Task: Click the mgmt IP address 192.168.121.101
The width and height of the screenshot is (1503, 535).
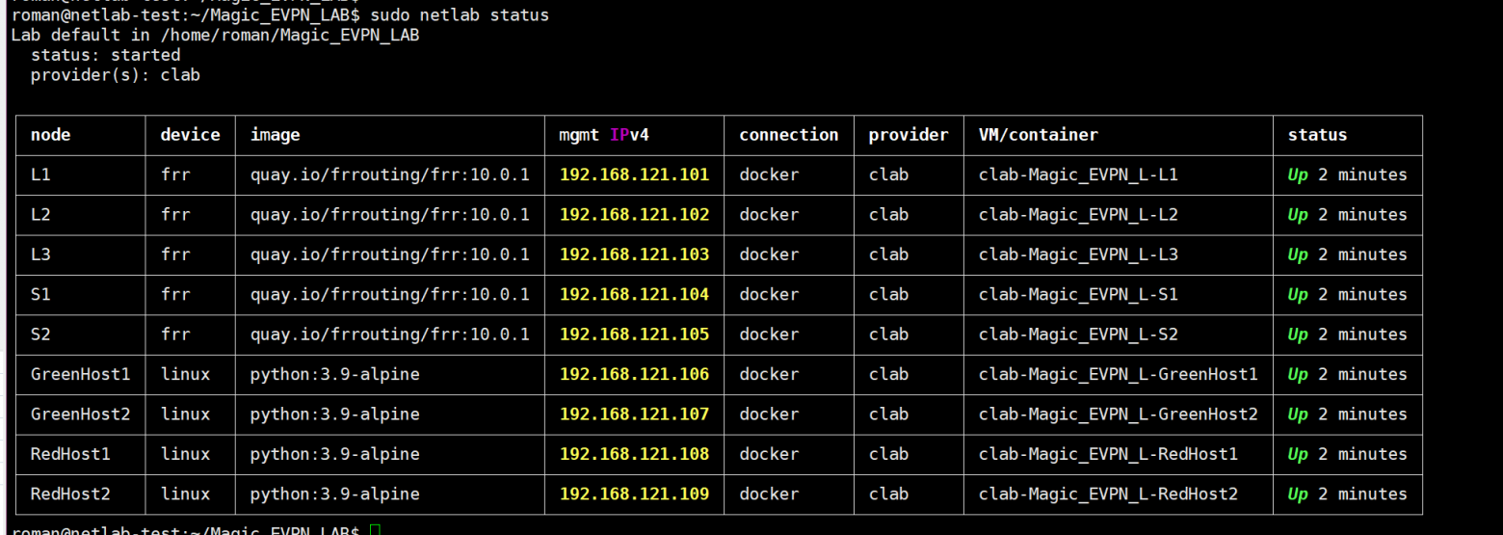Action: [634, 174]
